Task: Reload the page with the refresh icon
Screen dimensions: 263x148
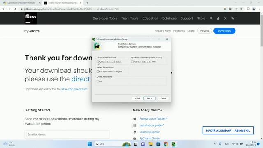Action: [15, 9]
